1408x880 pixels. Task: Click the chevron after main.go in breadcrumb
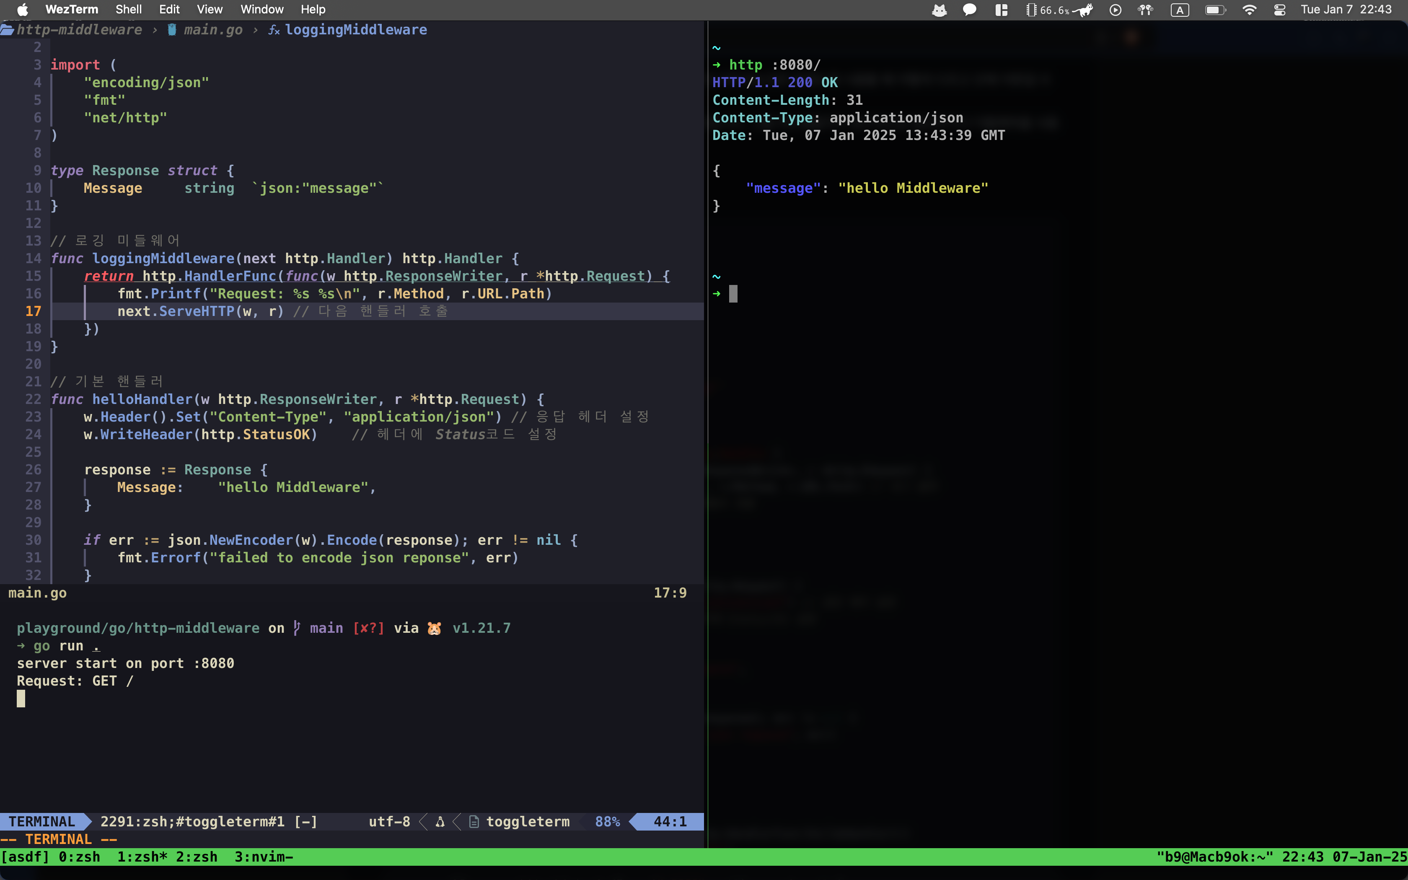coord(256,30)
